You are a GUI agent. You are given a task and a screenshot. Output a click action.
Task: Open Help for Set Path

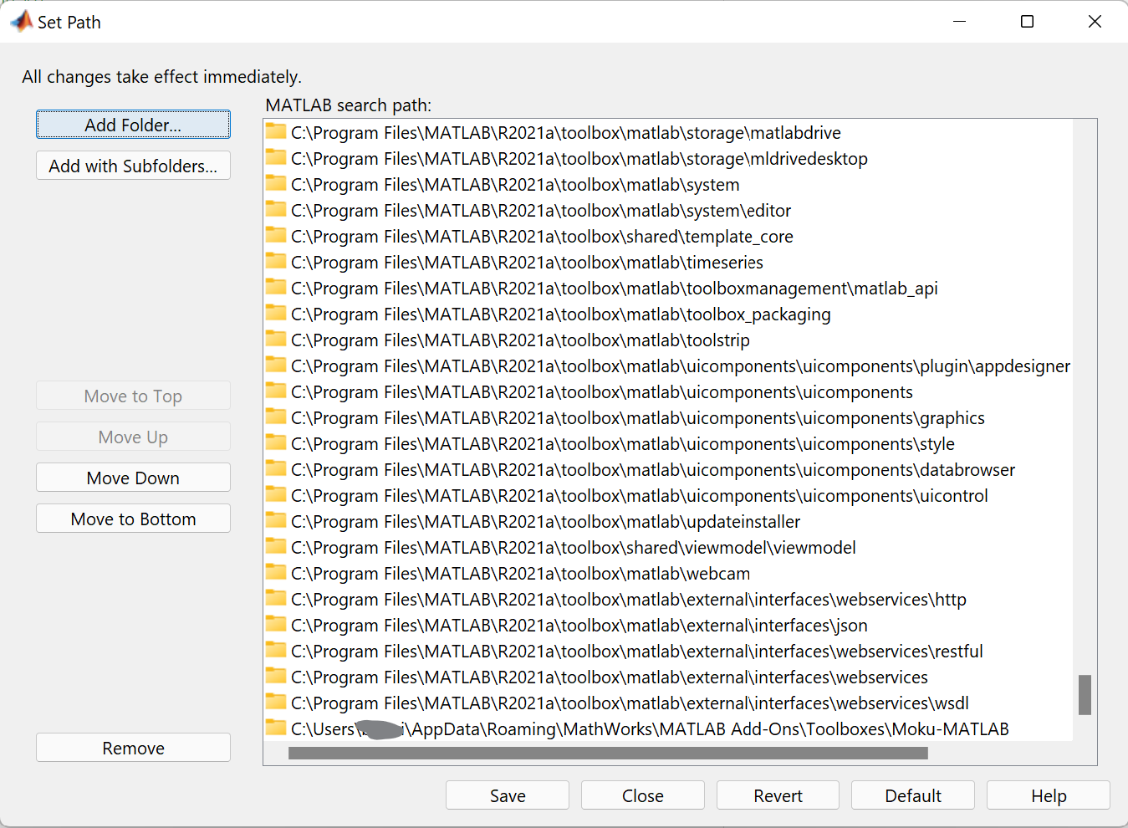coord(1049,795)
